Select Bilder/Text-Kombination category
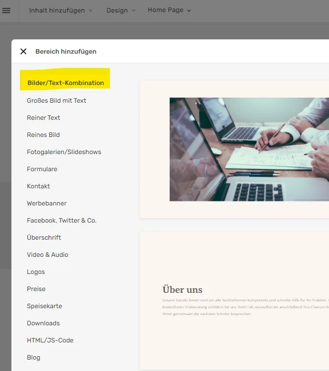Screen dimensions: 329x371 (66, 83)
